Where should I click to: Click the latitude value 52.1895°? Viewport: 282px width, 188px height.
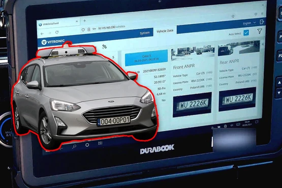coord(160,77)
